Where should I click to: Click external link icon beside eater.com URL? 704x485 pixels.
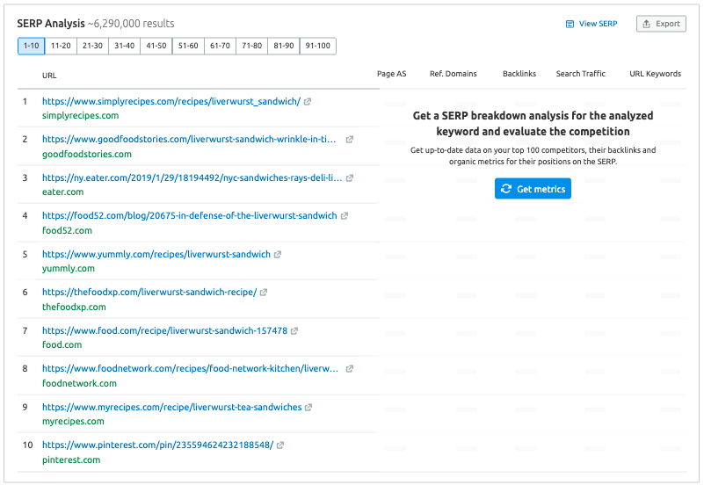[x=350, y=178]
